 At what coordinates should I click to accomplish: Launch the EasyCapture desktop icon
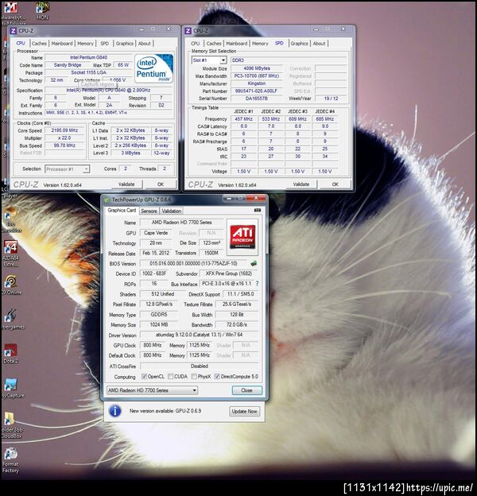pyautogui.click(x=12, y=389)
